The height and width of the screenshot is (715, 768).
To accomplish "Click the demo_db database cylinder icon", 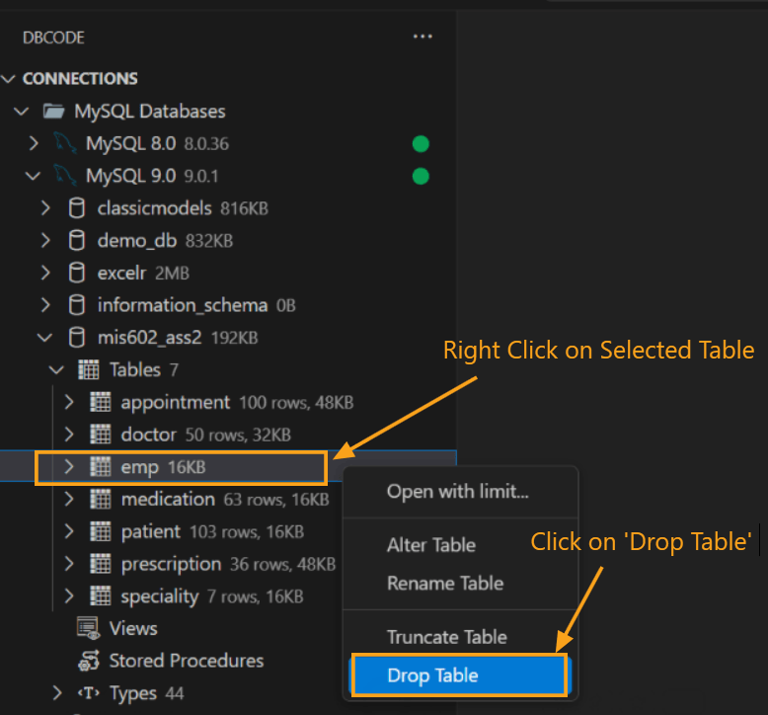I will [x=76, y=241].
